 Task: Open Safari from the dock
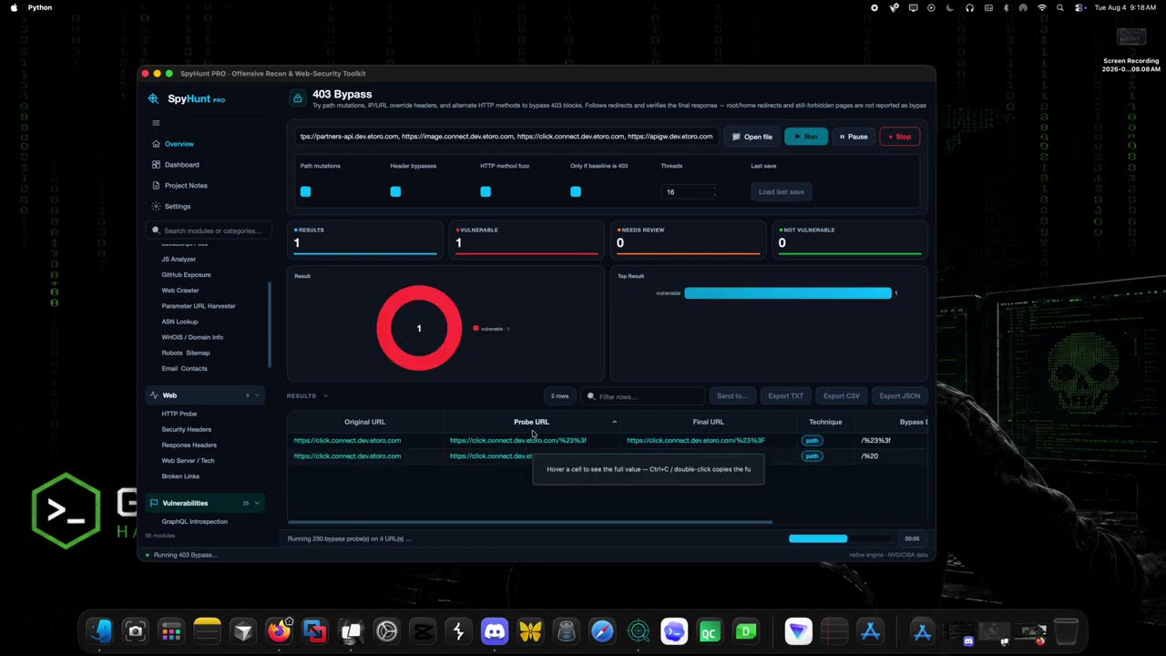tap(602, 631)
